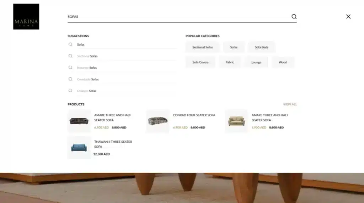This screenshot has width=364, height=203.
Task: Choose the Lounge category chip
Action: pos(256,62)
